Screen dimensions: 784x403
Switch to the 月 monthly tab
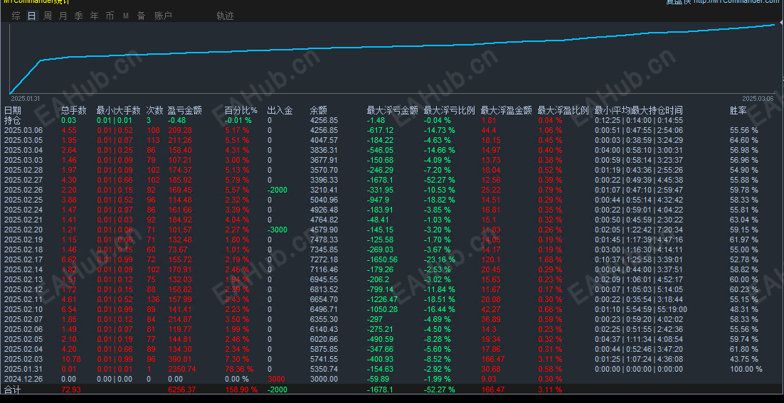pyautogui.click(x=63, y=16)
